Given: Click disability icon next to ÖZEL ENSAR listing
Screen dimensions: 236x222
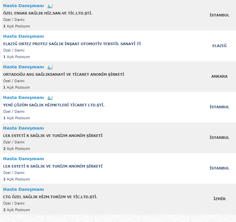Looking at the screenshot, I should [x=50, y=6].
